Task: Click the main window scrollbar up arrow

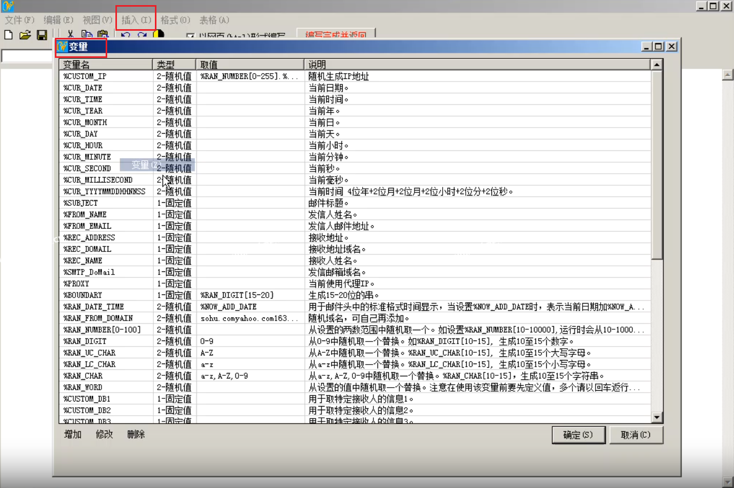Action: 728,75
